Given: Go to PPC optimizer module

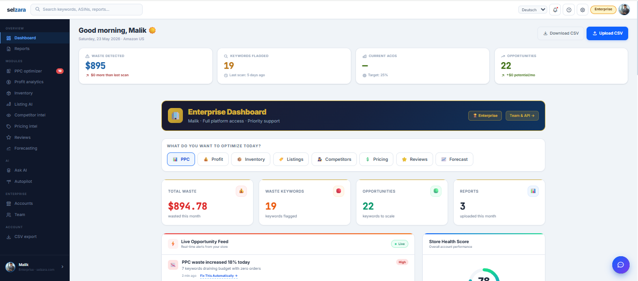Looking at the screenshot, I should [x=35, y=71].
